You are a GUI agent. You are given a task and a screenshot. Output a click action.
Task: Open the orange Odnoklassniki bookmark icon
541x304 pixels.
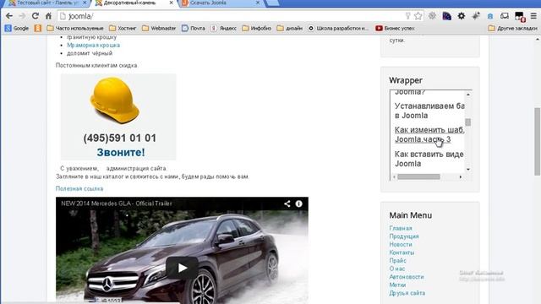click(37, 28)
